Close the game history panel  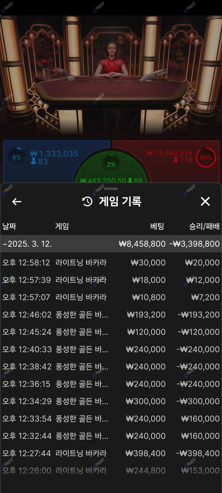coord(205,202)
